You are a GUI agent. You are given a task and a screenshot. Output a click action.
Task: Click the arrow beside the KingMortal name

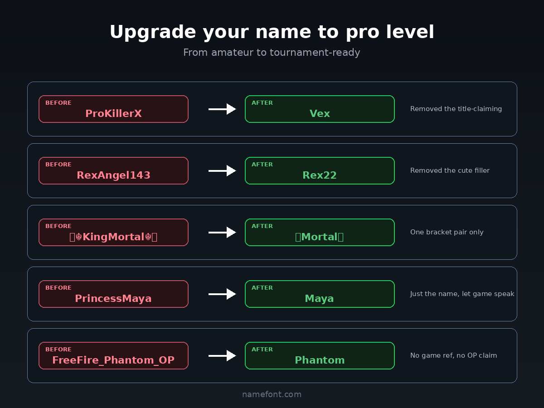tap(222, 233)
